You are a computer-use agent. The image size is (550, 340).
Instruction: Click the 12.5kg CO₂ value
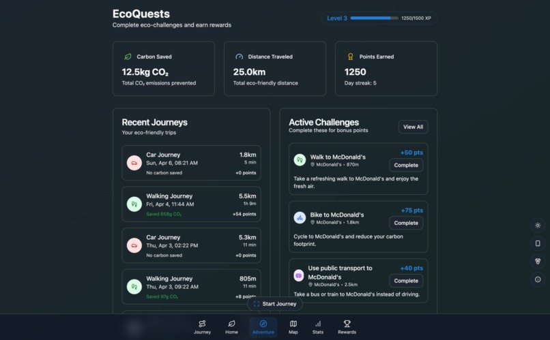[145, 72]
